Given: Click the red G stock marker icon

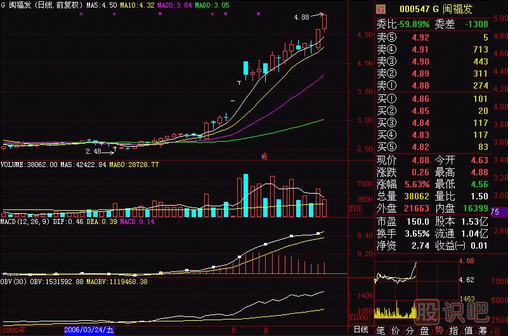Looking at the screenshot, I should coord(381,9).
